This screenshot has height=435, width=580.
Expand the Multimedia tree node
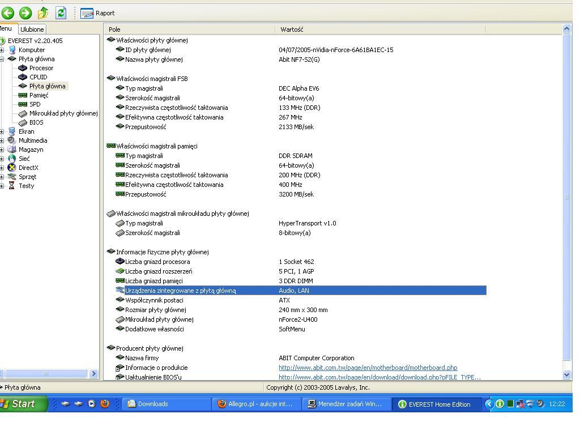click(2, 140)
